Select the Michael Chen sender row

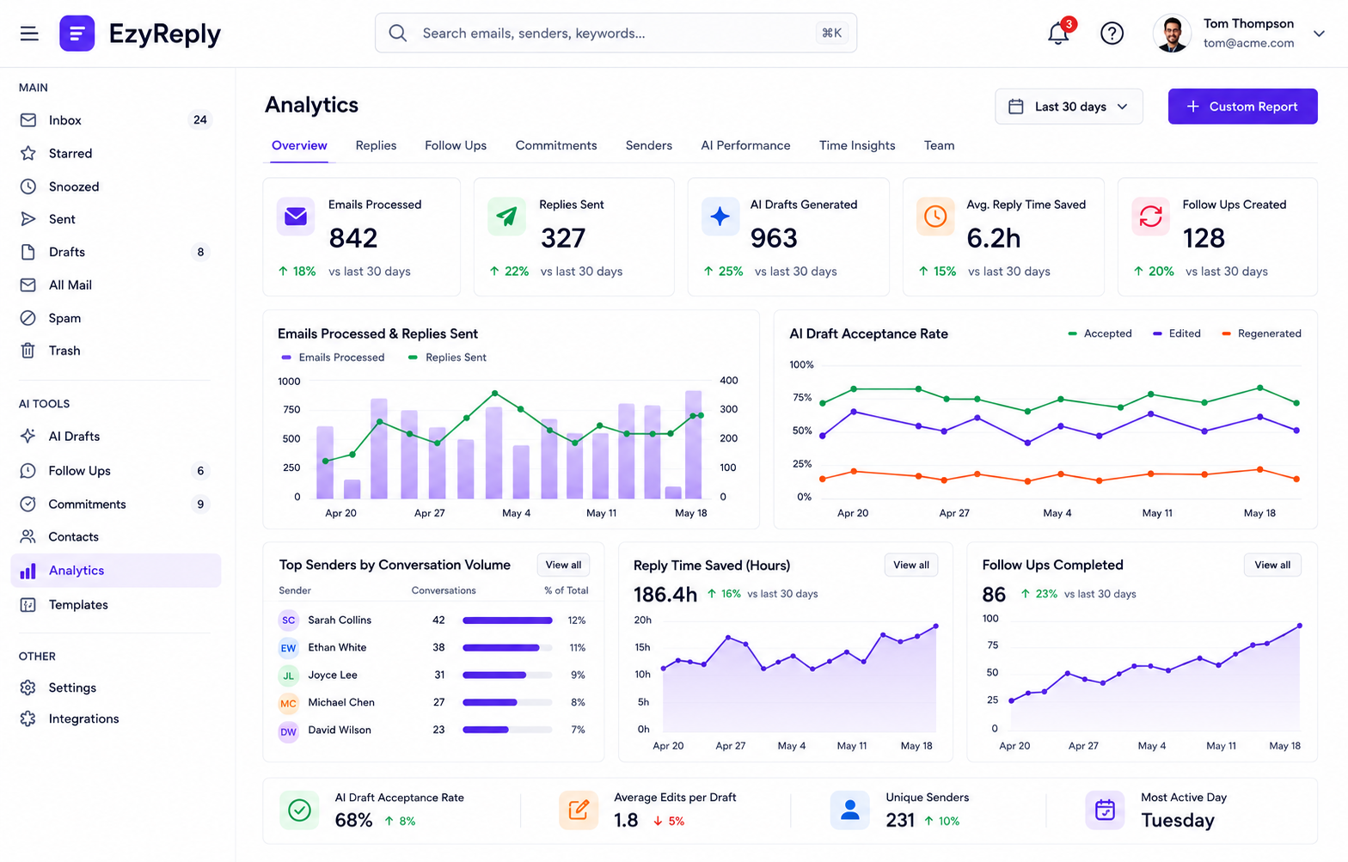pyautogui.click(x=432, y=702)
